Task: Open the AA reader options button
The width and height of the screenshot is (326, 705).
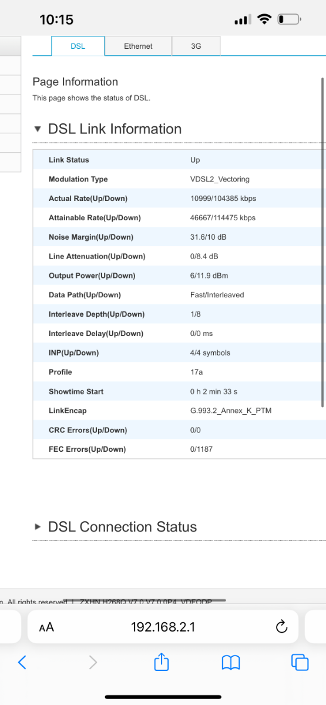Action: (x=46, y=627)
